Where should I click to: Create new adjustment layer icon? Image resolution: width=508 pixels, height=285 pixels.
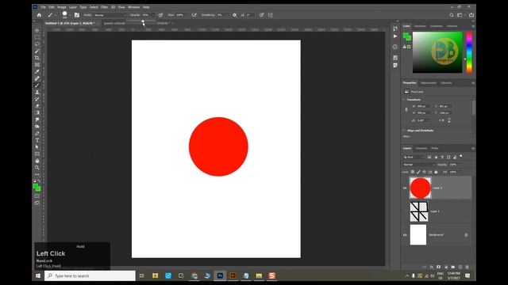pos(446,267)
